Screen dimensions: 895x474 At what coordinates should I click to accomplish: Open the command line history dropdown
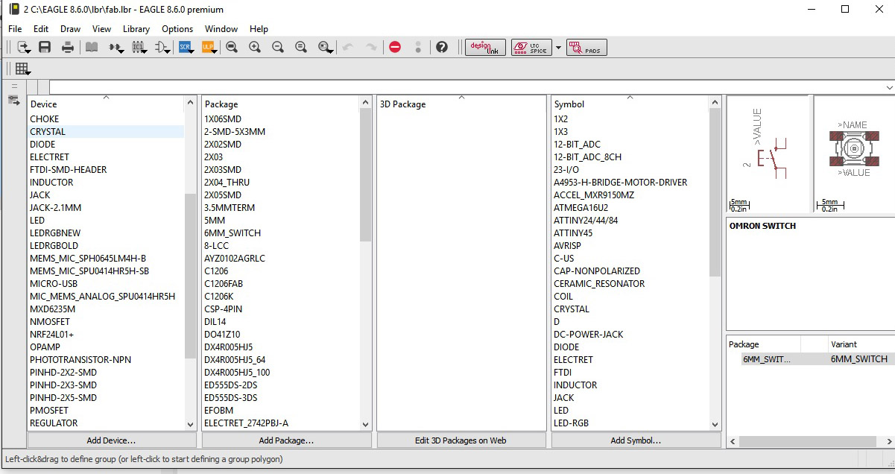click(890, 87)
